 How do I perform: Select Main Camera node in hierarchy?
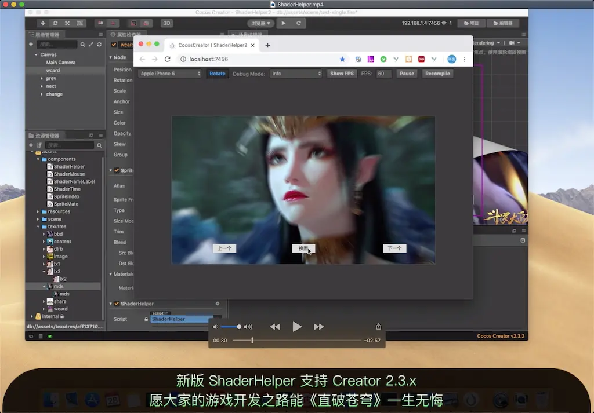[x=60, y=63]
